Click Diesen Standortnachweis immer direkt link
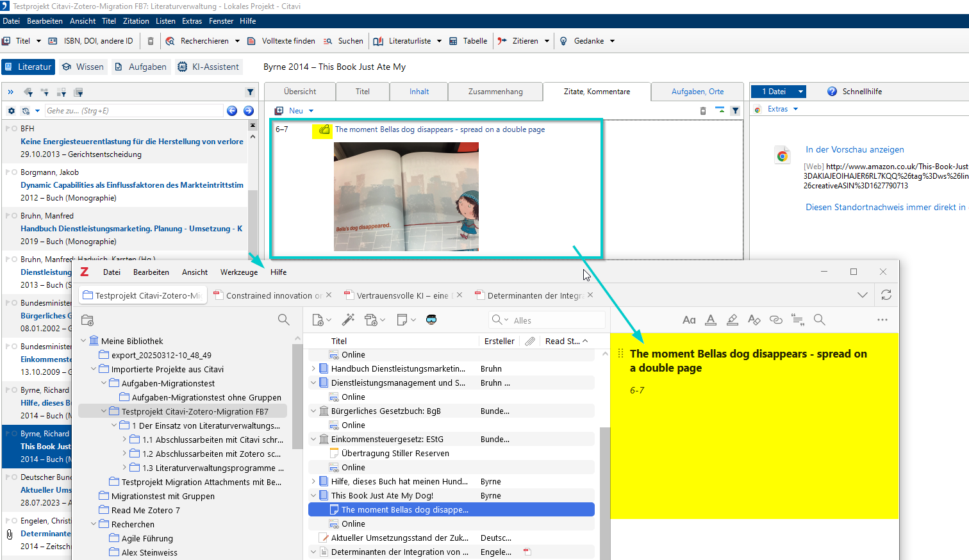Screen dimensions: 969x560 coord(886,207)
